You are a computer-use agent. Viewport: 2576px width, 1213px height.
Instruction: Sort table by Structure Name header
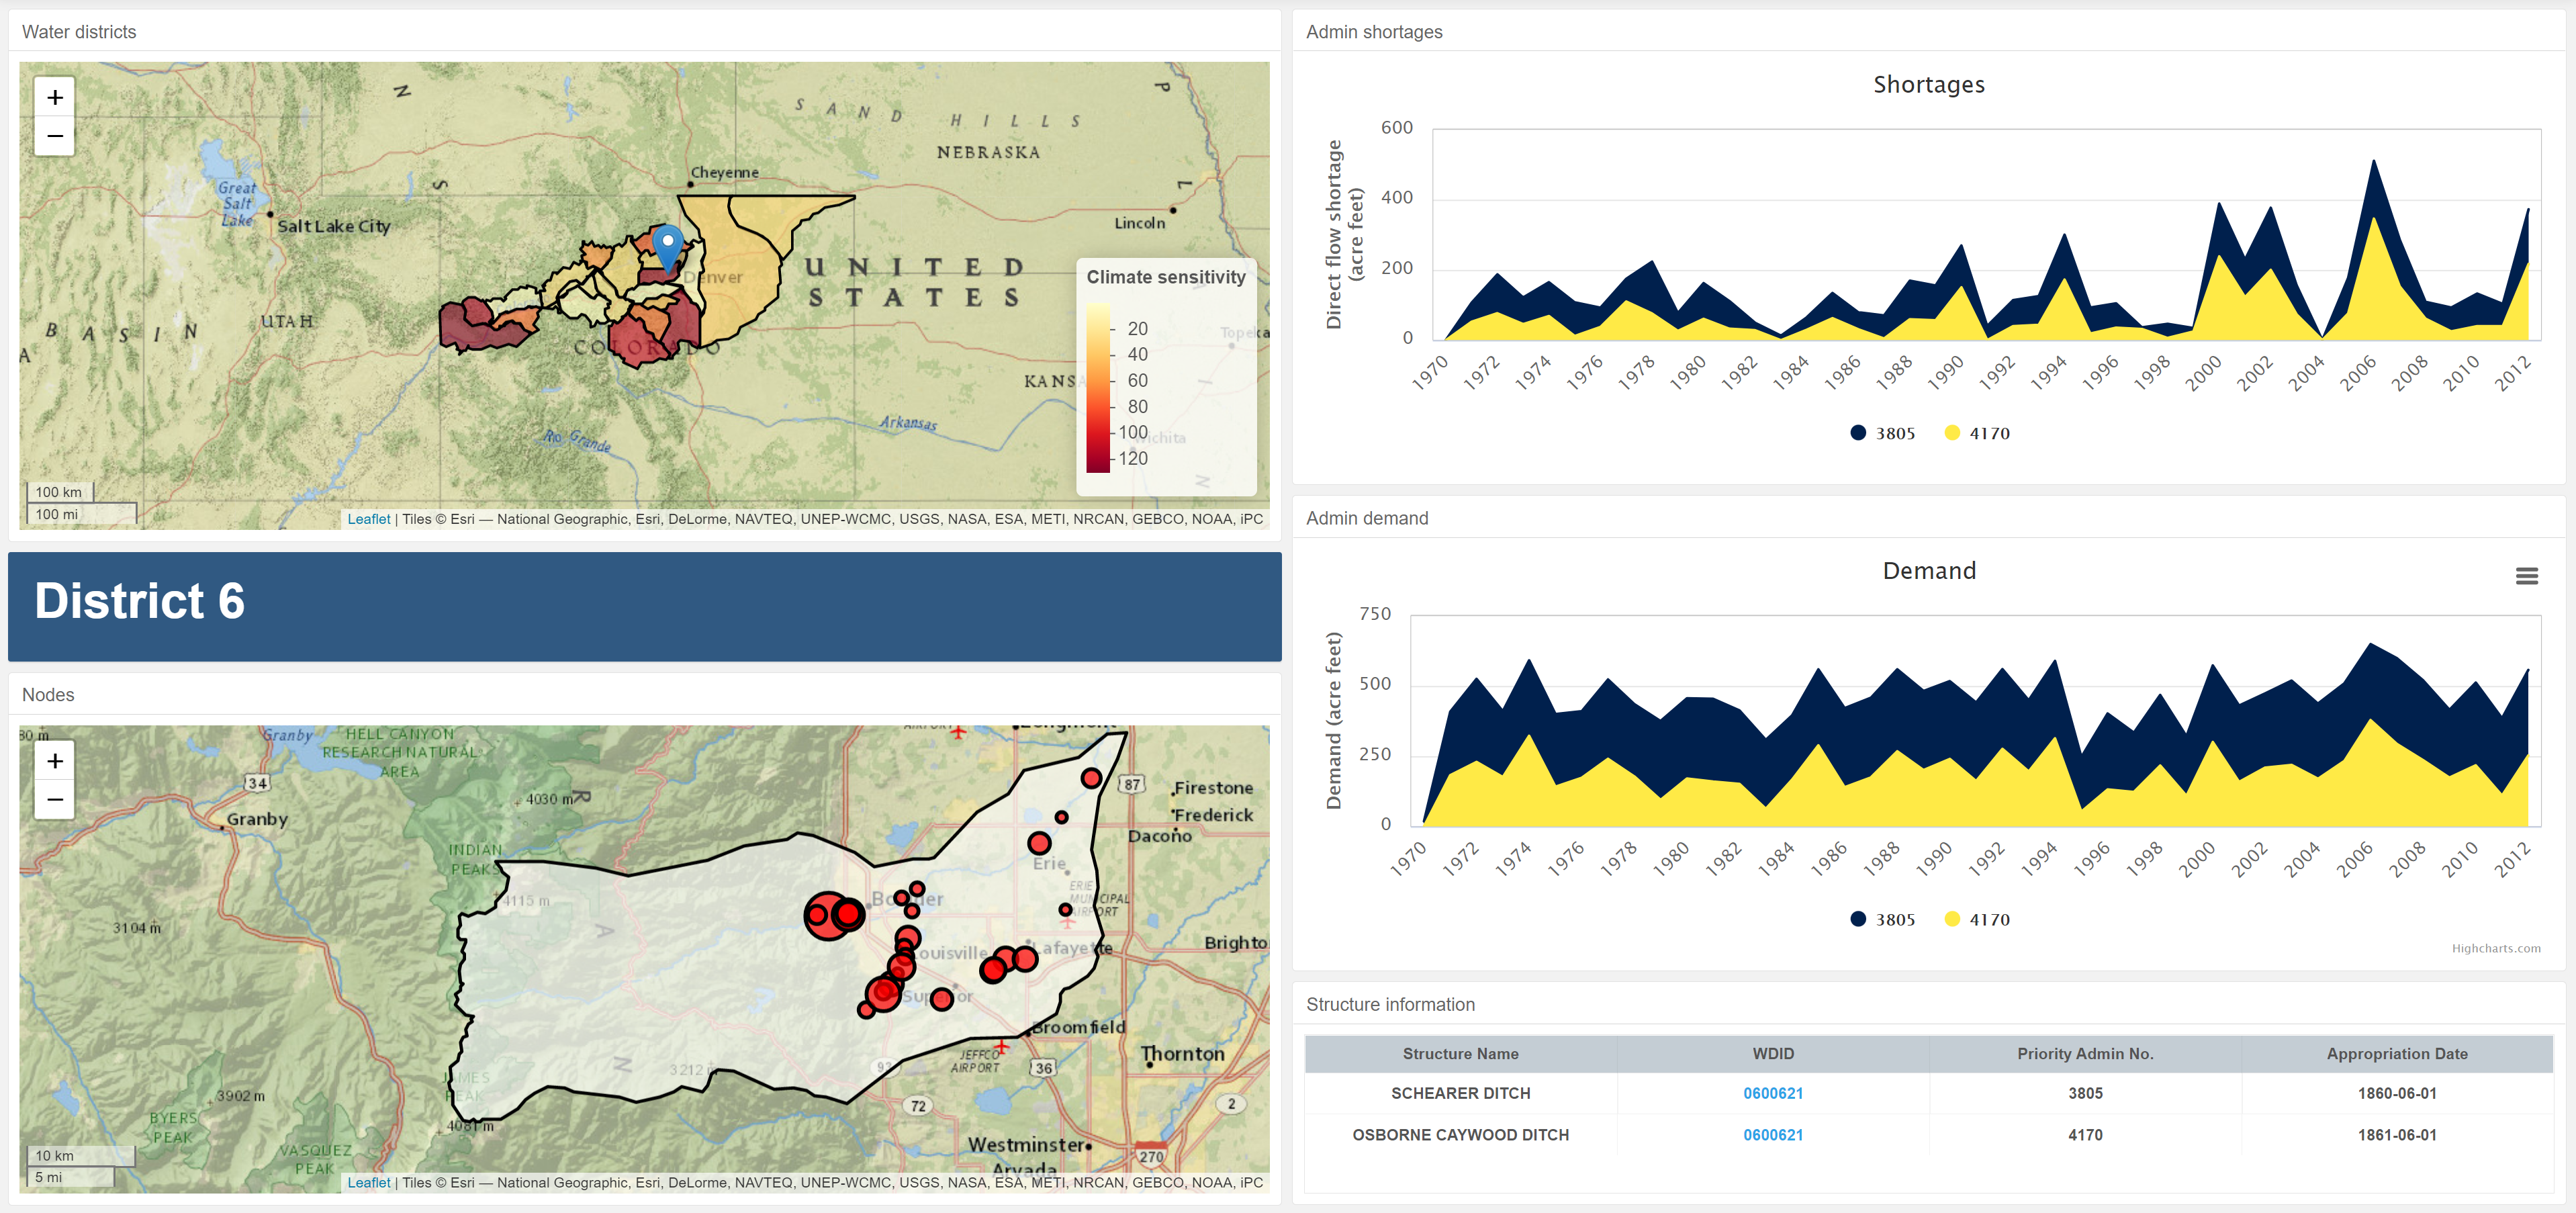pos(1460,1054)
